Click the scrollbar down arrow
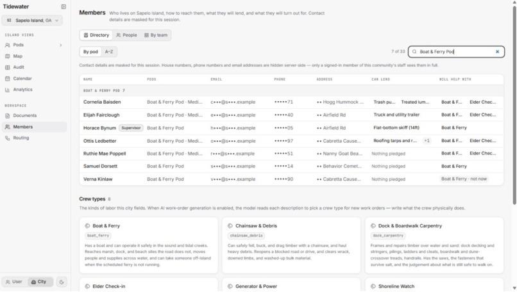Screen dimensions: 517x292 click(514, 288)
